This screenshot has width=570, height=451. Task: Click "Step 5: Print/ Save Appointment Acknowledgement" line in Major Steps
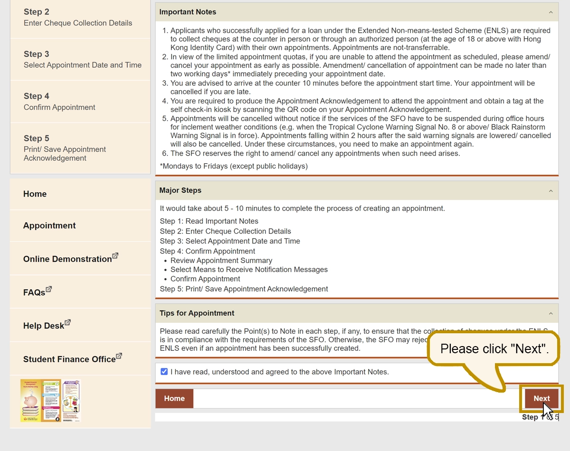(244, 289)
